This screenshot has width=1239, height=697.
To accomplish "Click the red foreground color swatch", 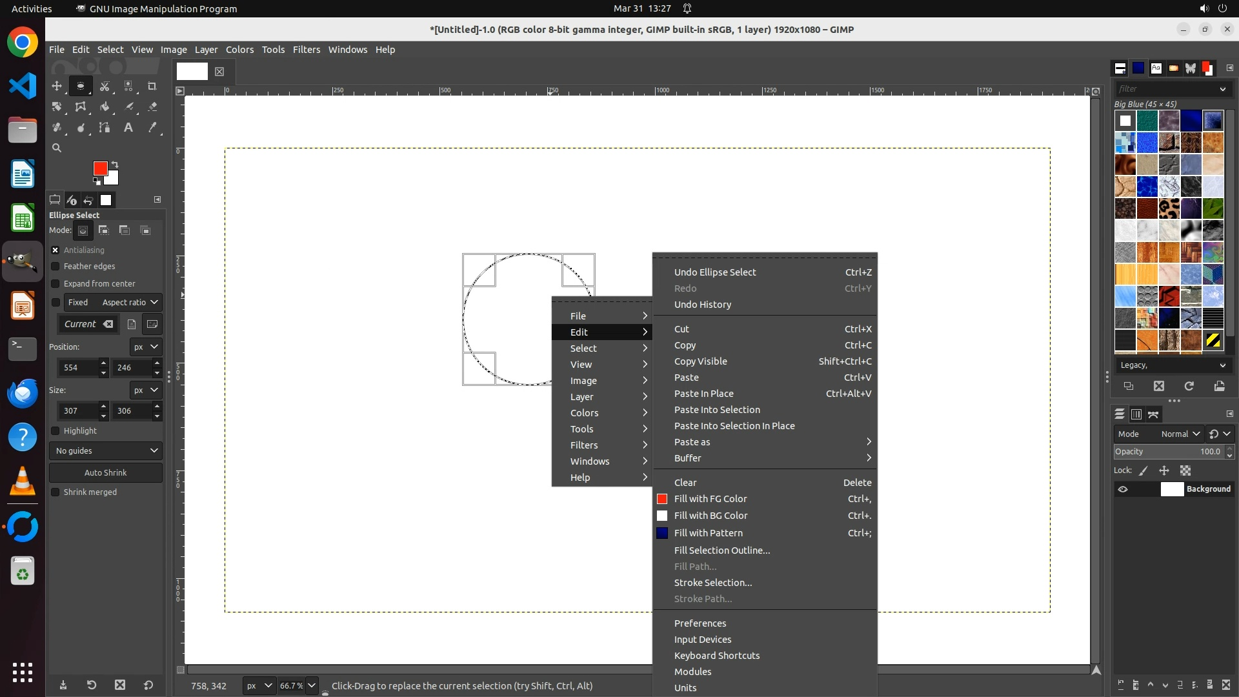I will (x=99, y=168).
